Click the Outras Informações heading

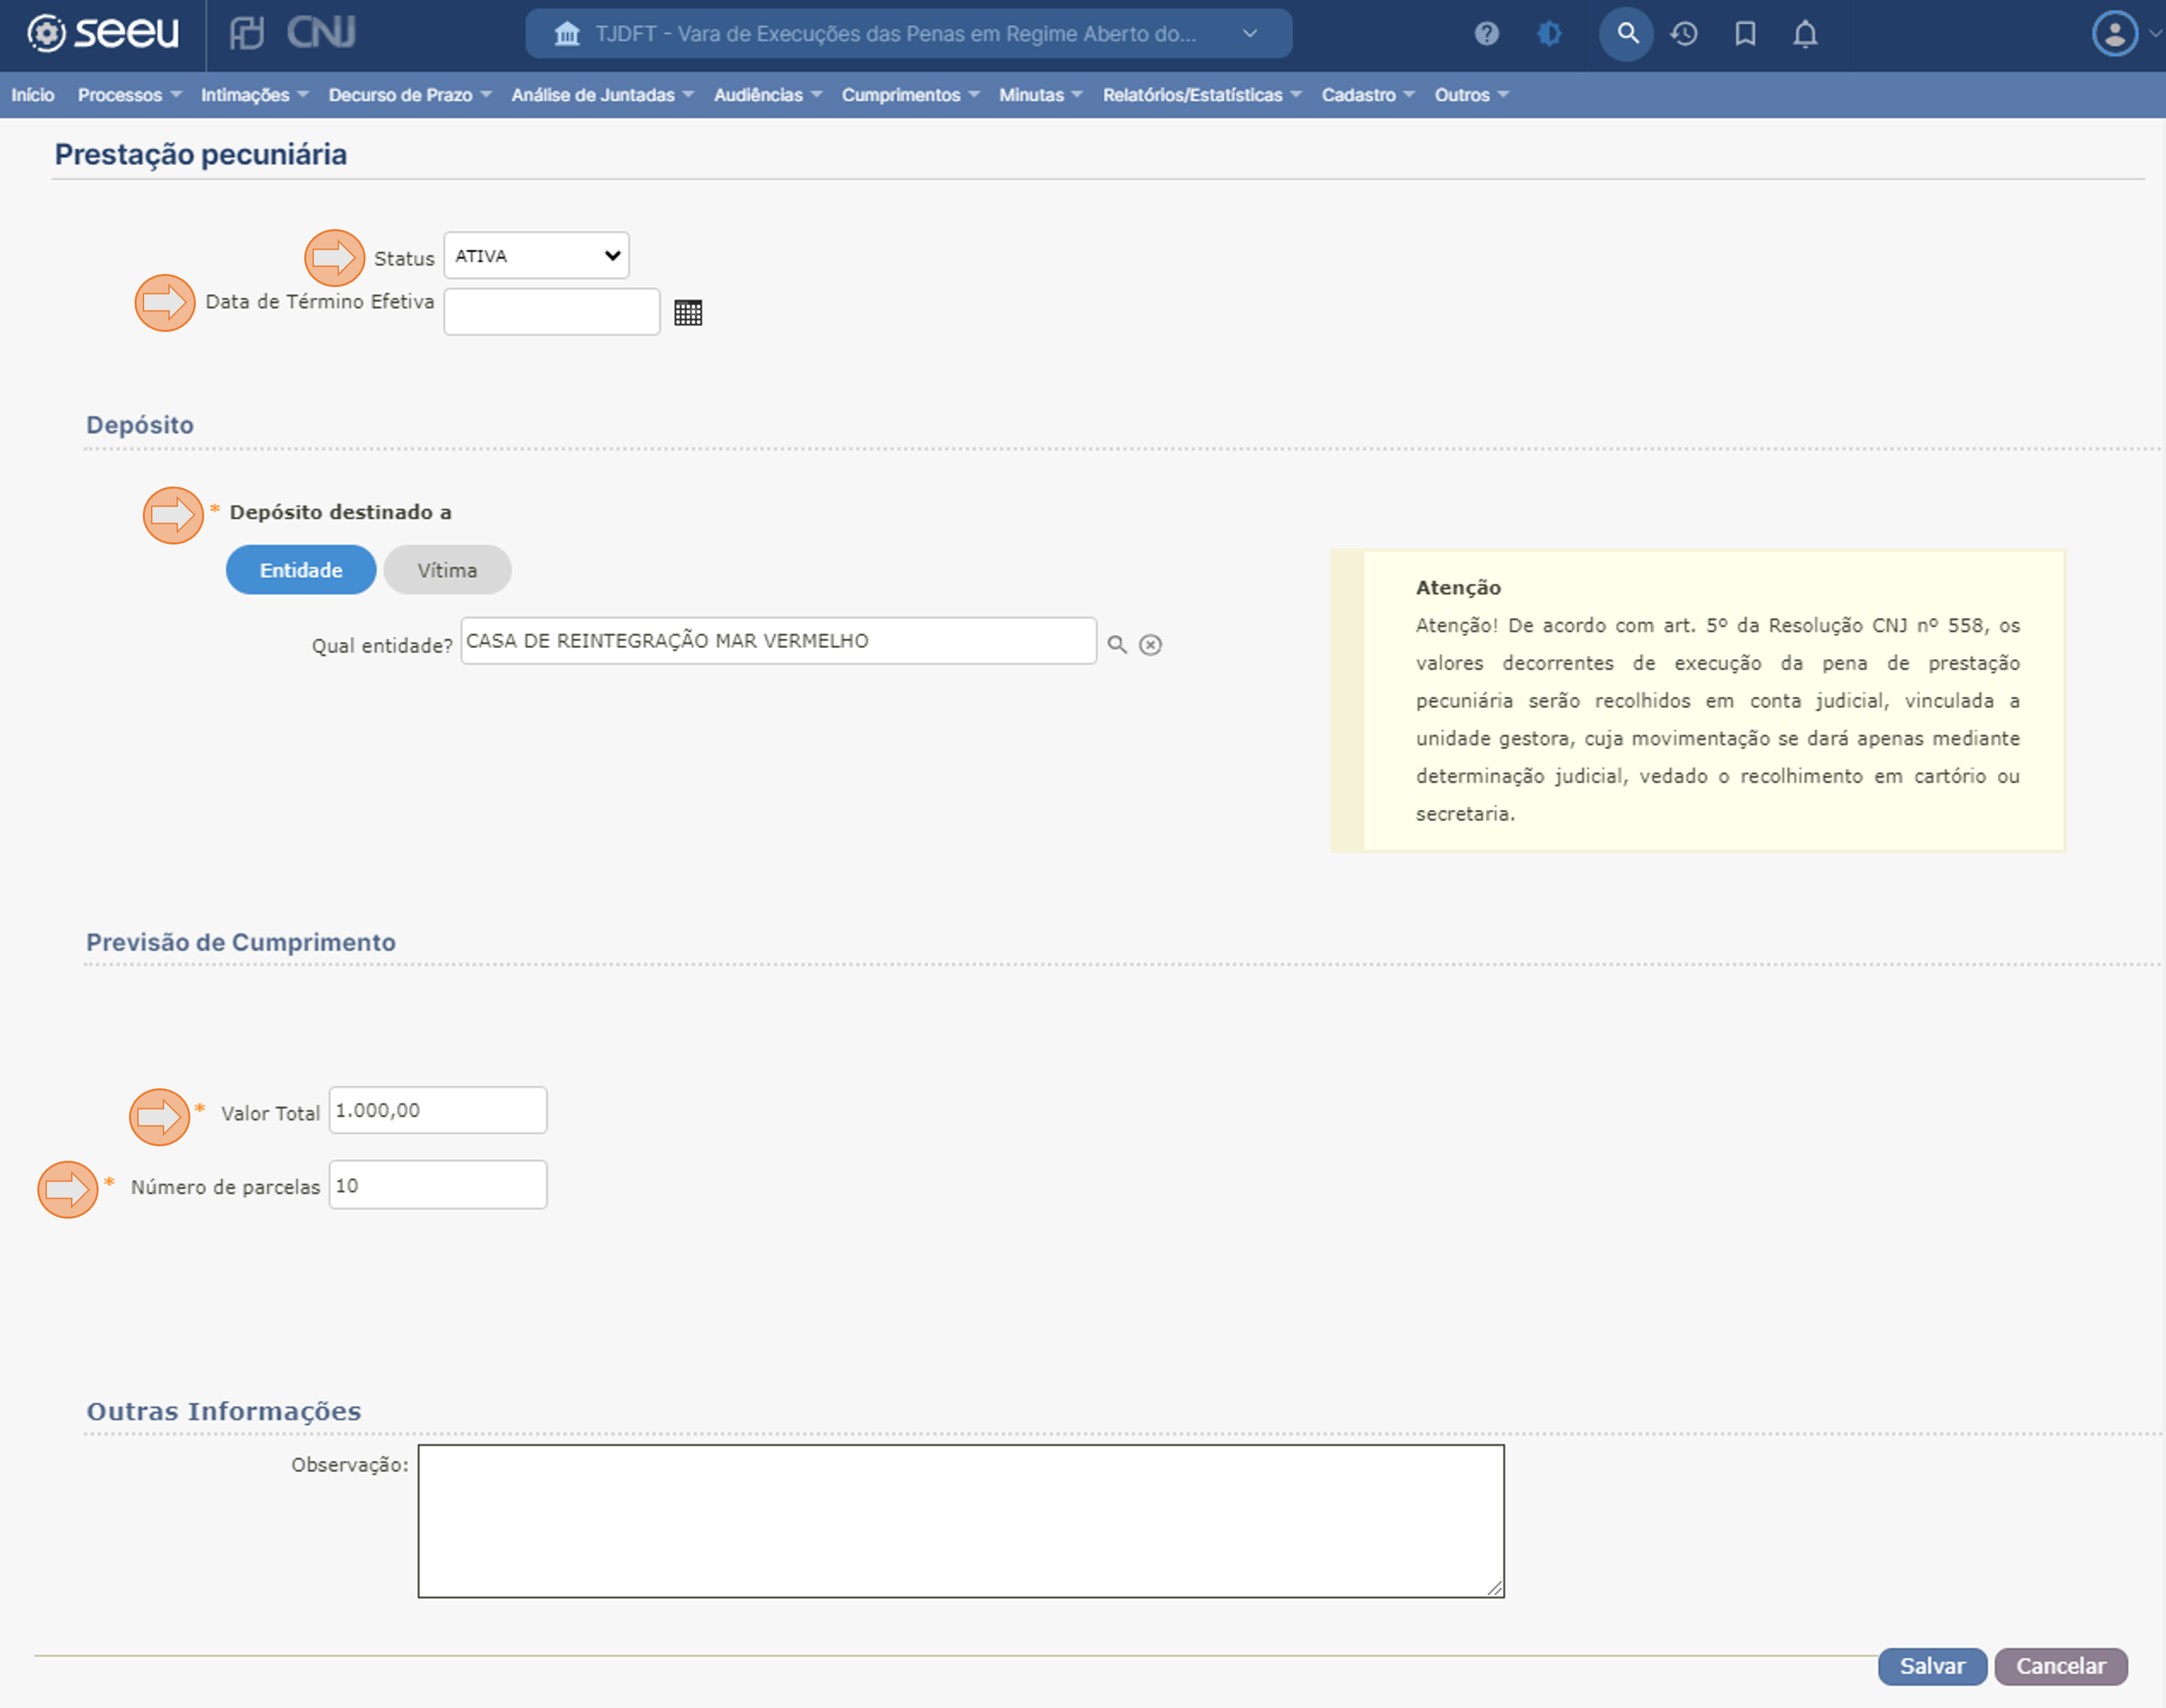224,1411
